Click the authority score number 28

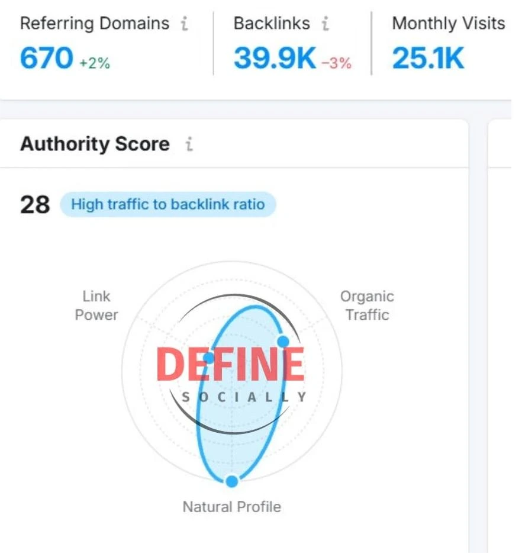coord(35,205)
